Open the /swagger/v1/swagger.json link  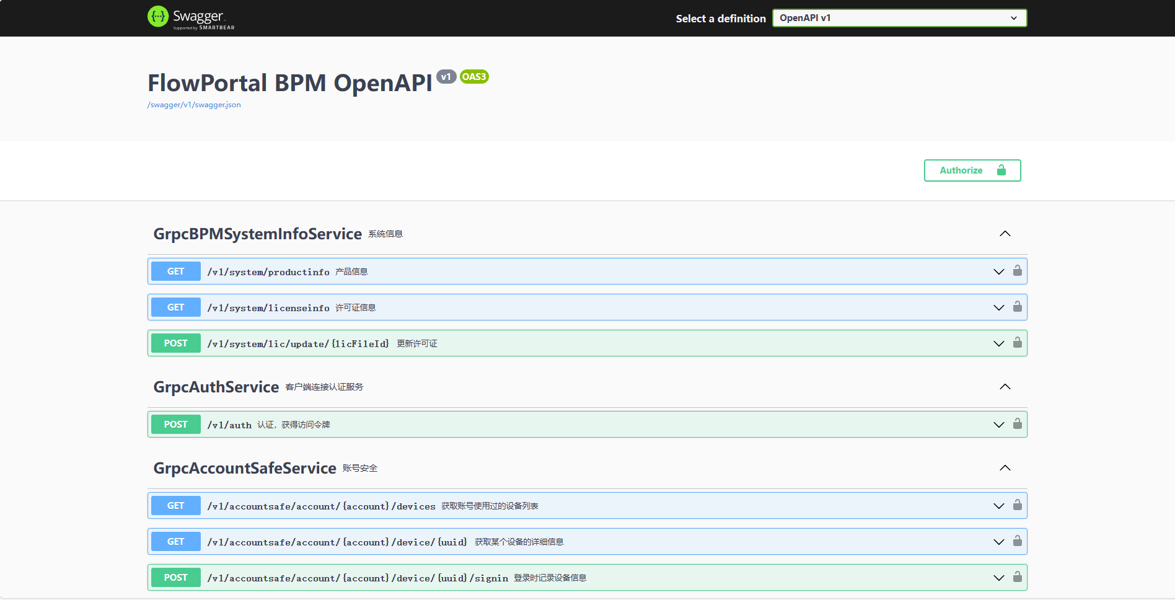(194, 105)
